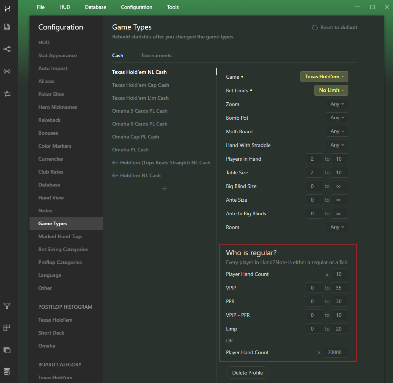The width and height of the screenshot is (393, 383).
Task: Click Table Size minimum field
Action: pyautogui.click(x=314, y=172)
